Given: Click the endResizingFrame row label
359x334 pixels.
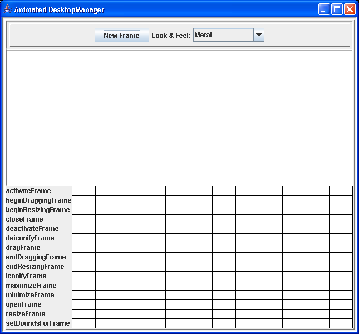Looking at the screenshot, I should click(35, 267).
